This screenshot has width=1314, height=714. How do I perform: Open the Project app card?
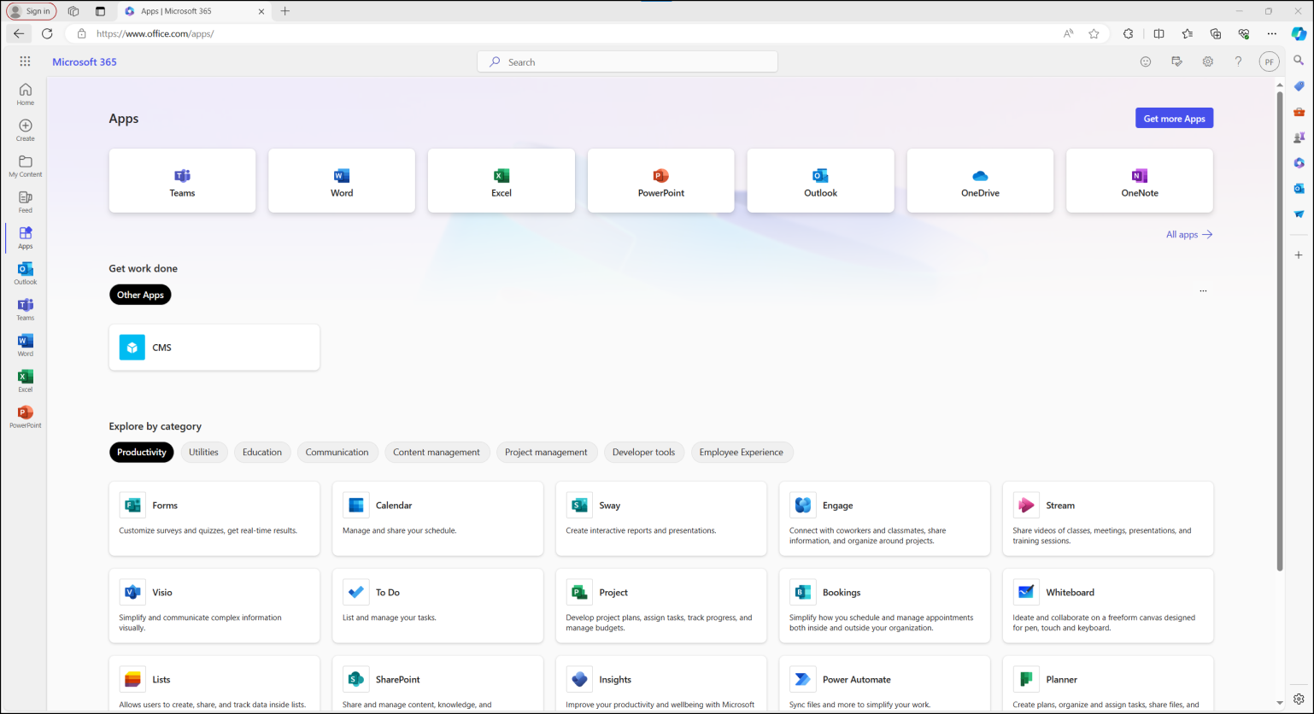[661, 606]
